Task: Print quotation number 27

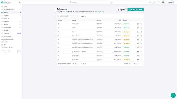Action: 138,36
